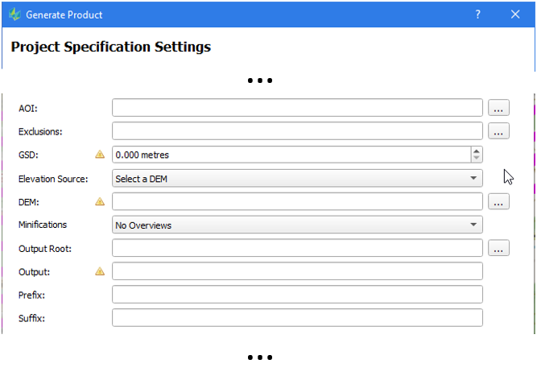The image size is (537, 380).
Task: Click the GSD warning icon
Action: [100, 155]
